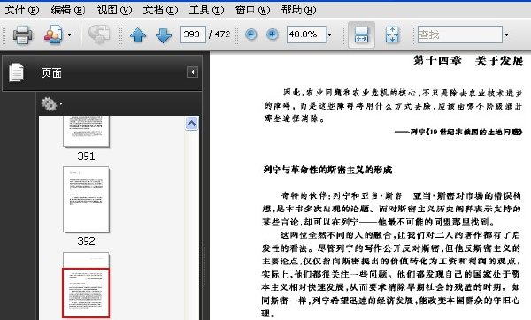Open the 窗口 (Window) menu

pyautogui.click(x=252, y=10)
